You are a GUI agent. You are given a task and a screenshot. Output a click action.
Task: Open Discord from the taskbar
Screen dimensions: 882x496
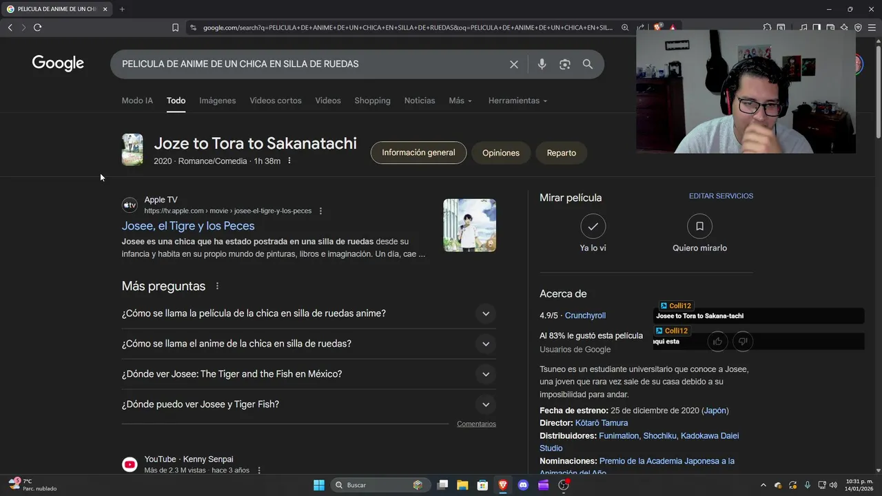523,485
